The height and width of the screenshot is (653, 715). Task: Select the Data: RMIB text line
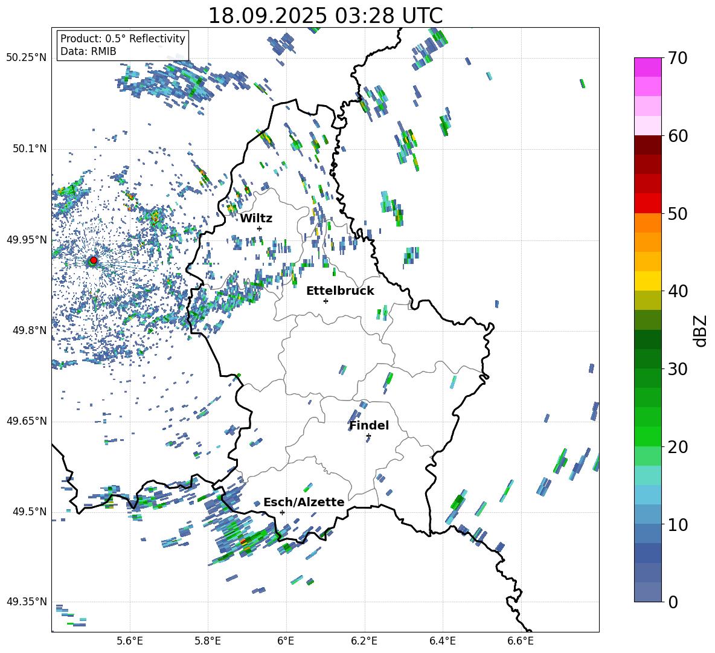(88, 51)
